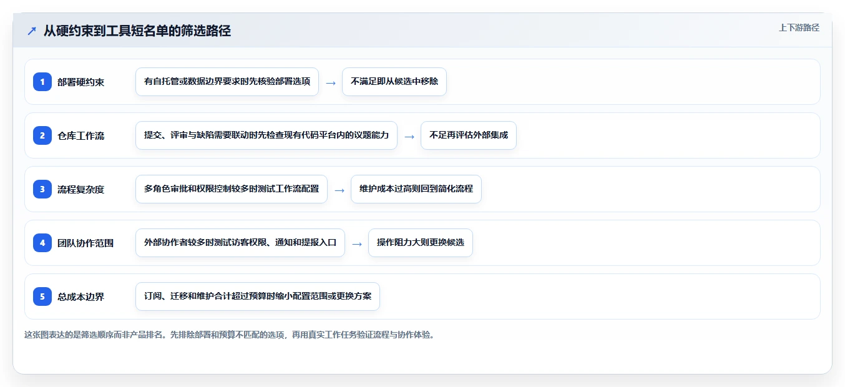The width and height of the screenshot is (845, 387).
Task: Click the box 外部协作者较多时测试访客权限、通知和提报入口
Action: pyautogui.click(x=240, y=243)
